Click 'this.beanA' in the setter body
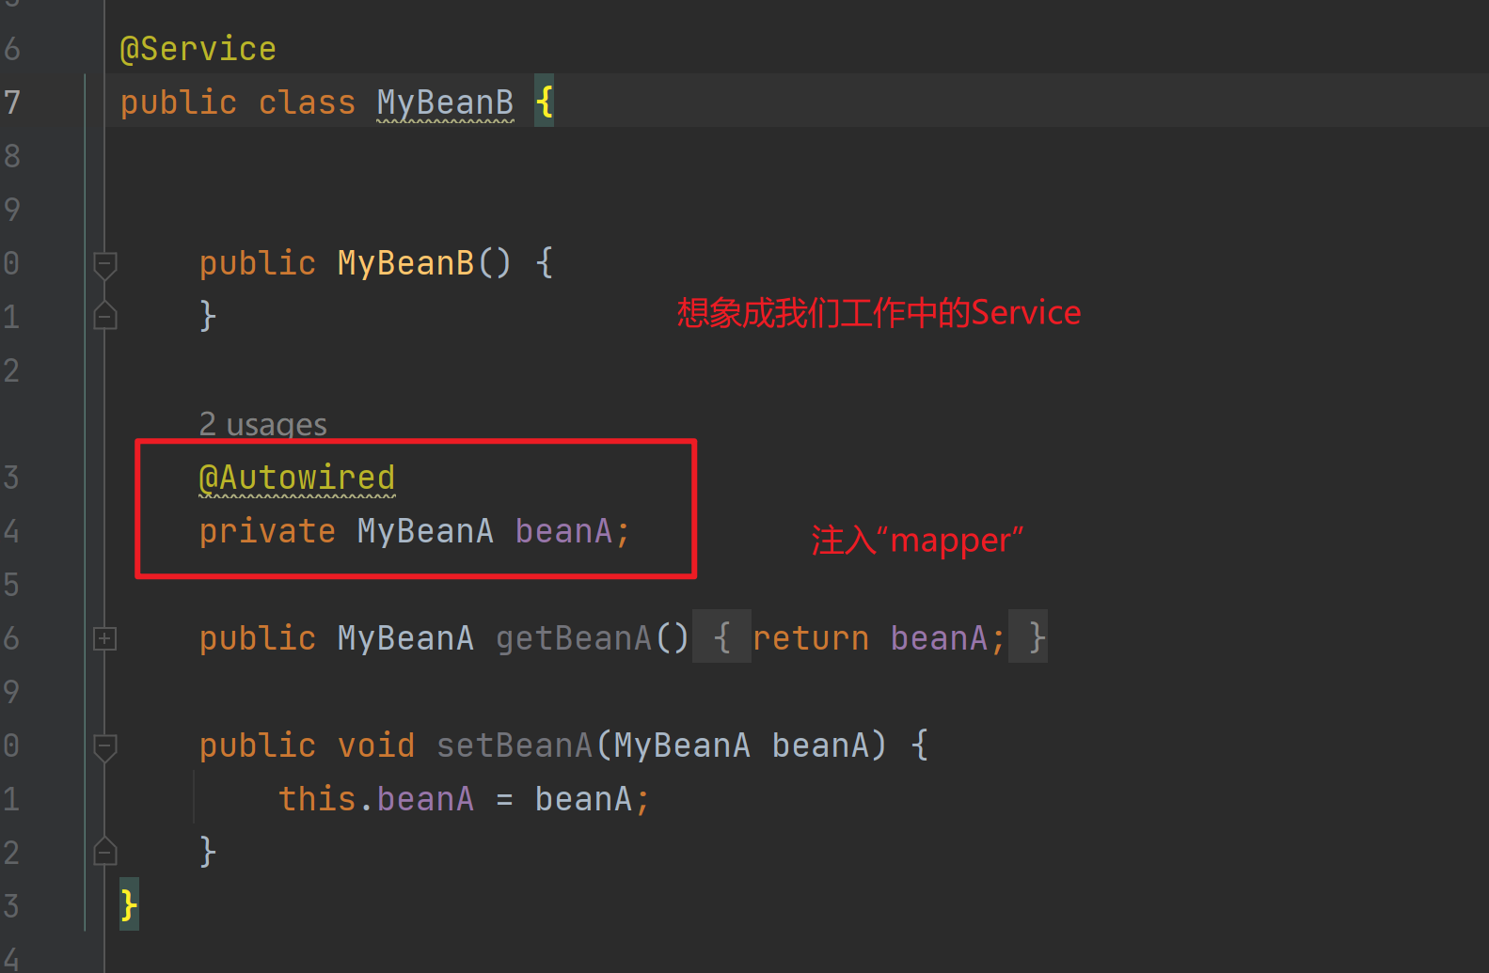Viewport: 1489px width, 973px height. pos(376,800)
